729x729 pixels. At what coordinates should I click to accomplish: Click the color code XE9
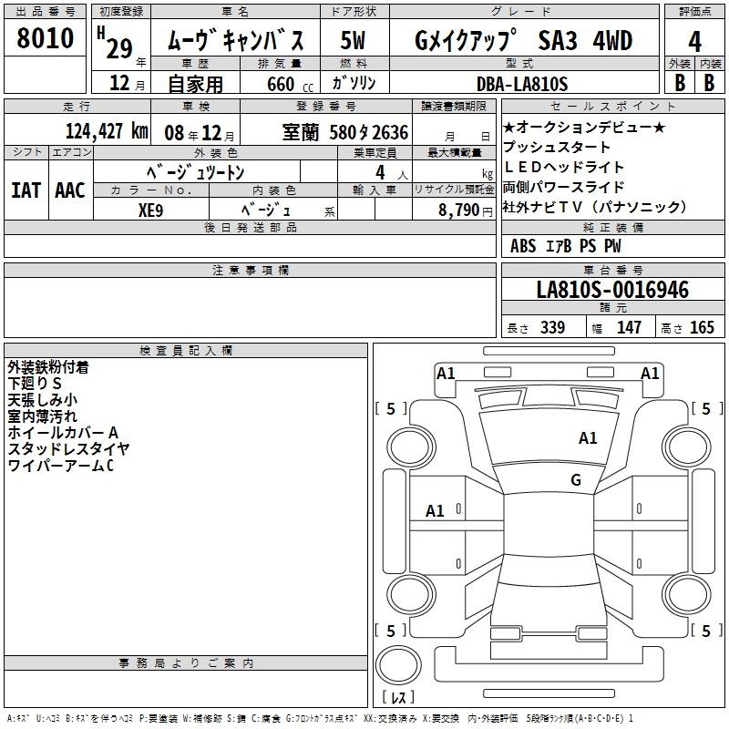click(150, 209)
